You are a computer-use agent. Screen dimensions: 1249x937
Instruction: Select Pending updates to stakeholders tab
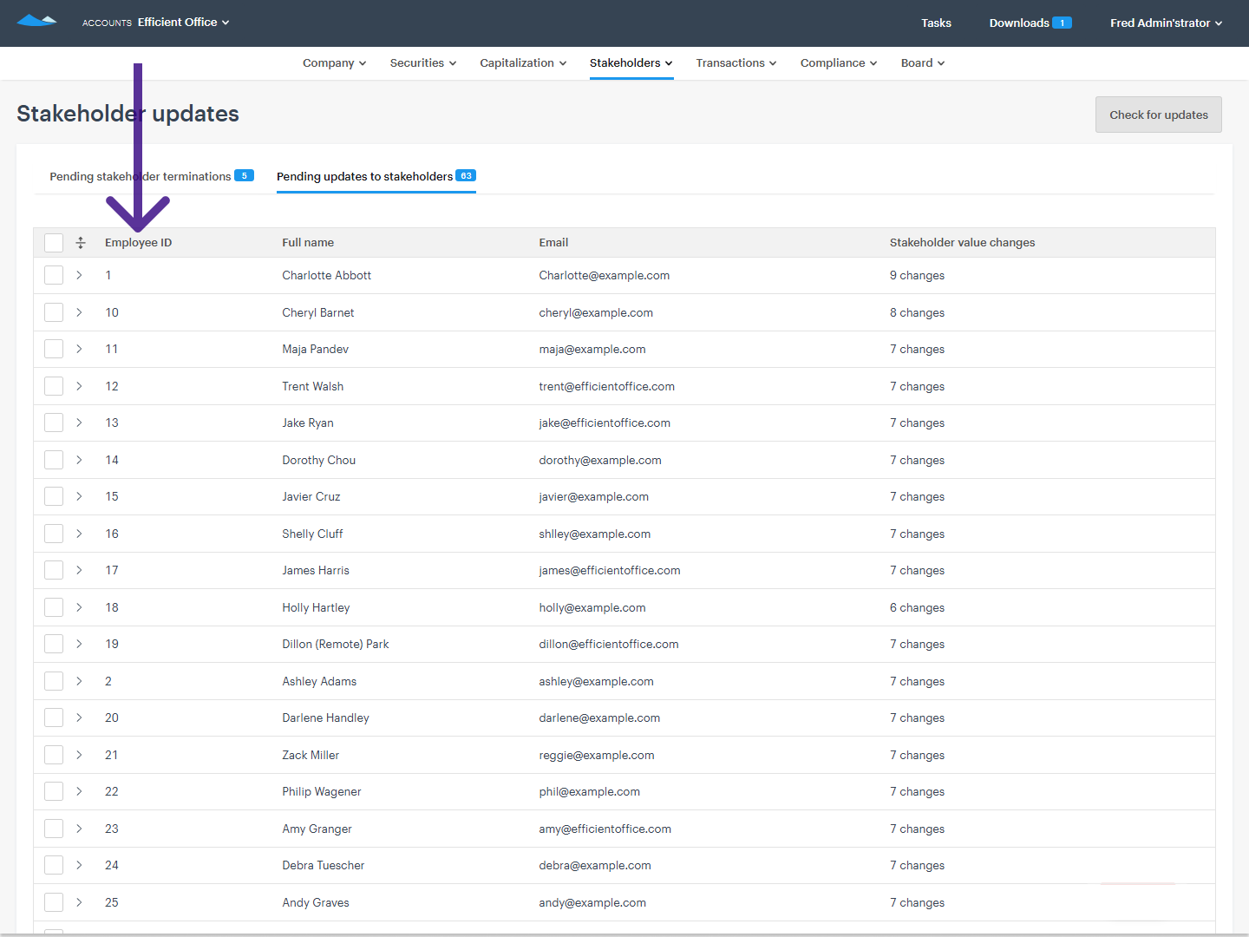(x=376, y=176)
